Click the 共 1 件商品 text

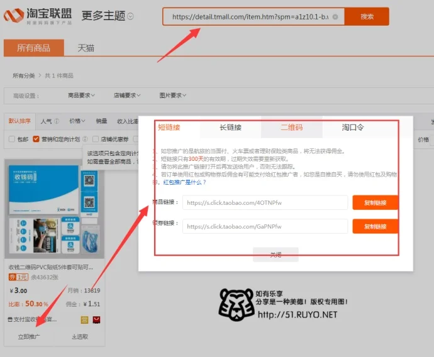point(59,75)
